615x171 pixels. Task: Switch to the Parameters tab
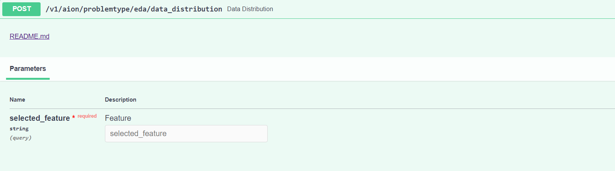pyautogui.click(x=28, y=69)
